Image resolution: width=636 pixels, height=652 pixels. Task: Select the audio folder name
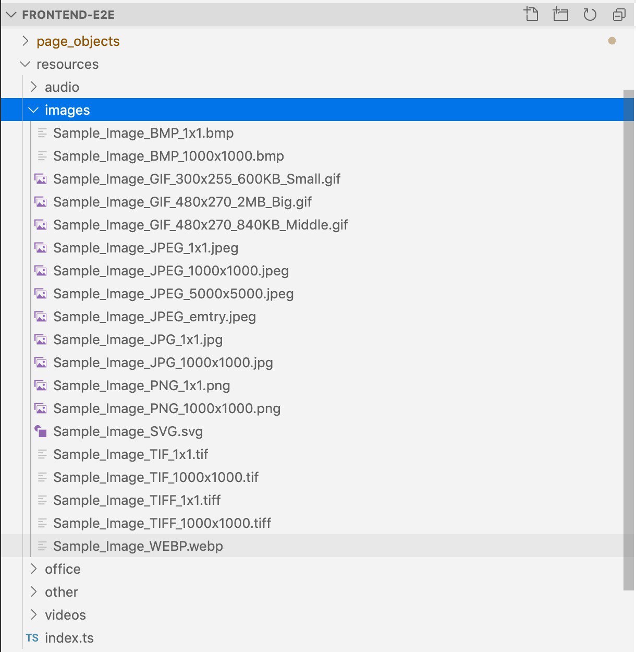tap(62, 87)
